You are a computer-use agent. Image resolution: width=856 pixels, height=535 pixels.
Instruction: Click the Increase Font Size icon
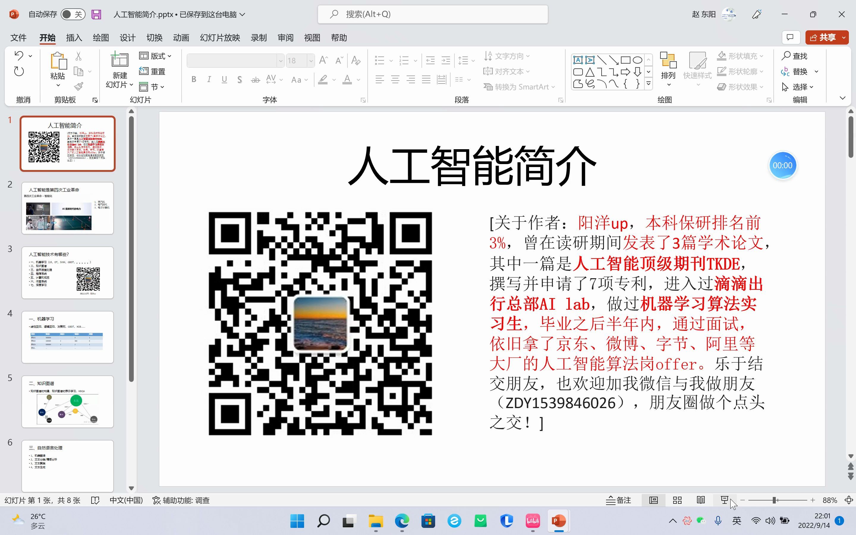[x=323, y=60]
